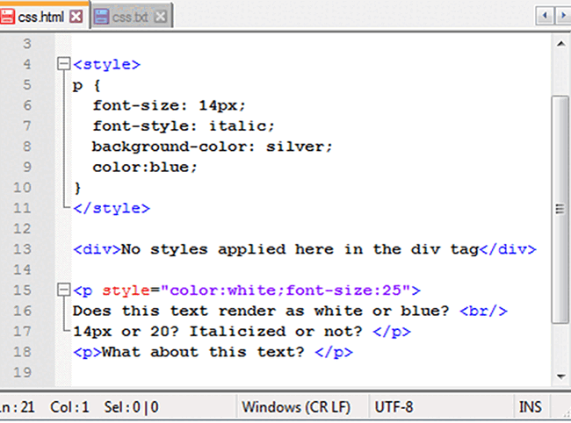Viewport: 571px width, 423px height.
Task: Place cursor on the background-color: silver line
Action: [212, 146]
